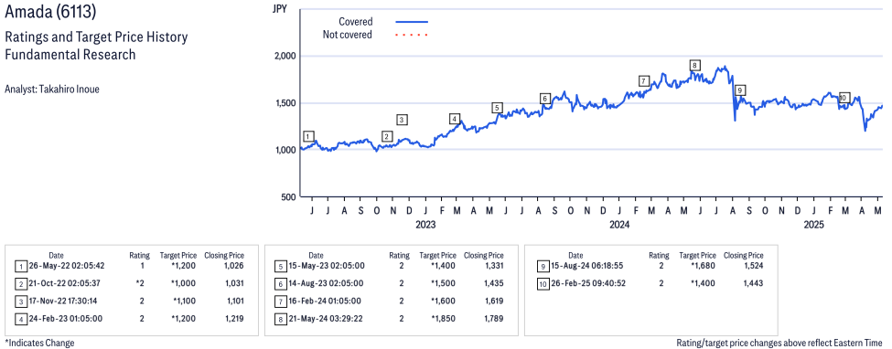Click the closing price 1,443
The height and width of the screenshot is (349, 892).
(752, 283)
